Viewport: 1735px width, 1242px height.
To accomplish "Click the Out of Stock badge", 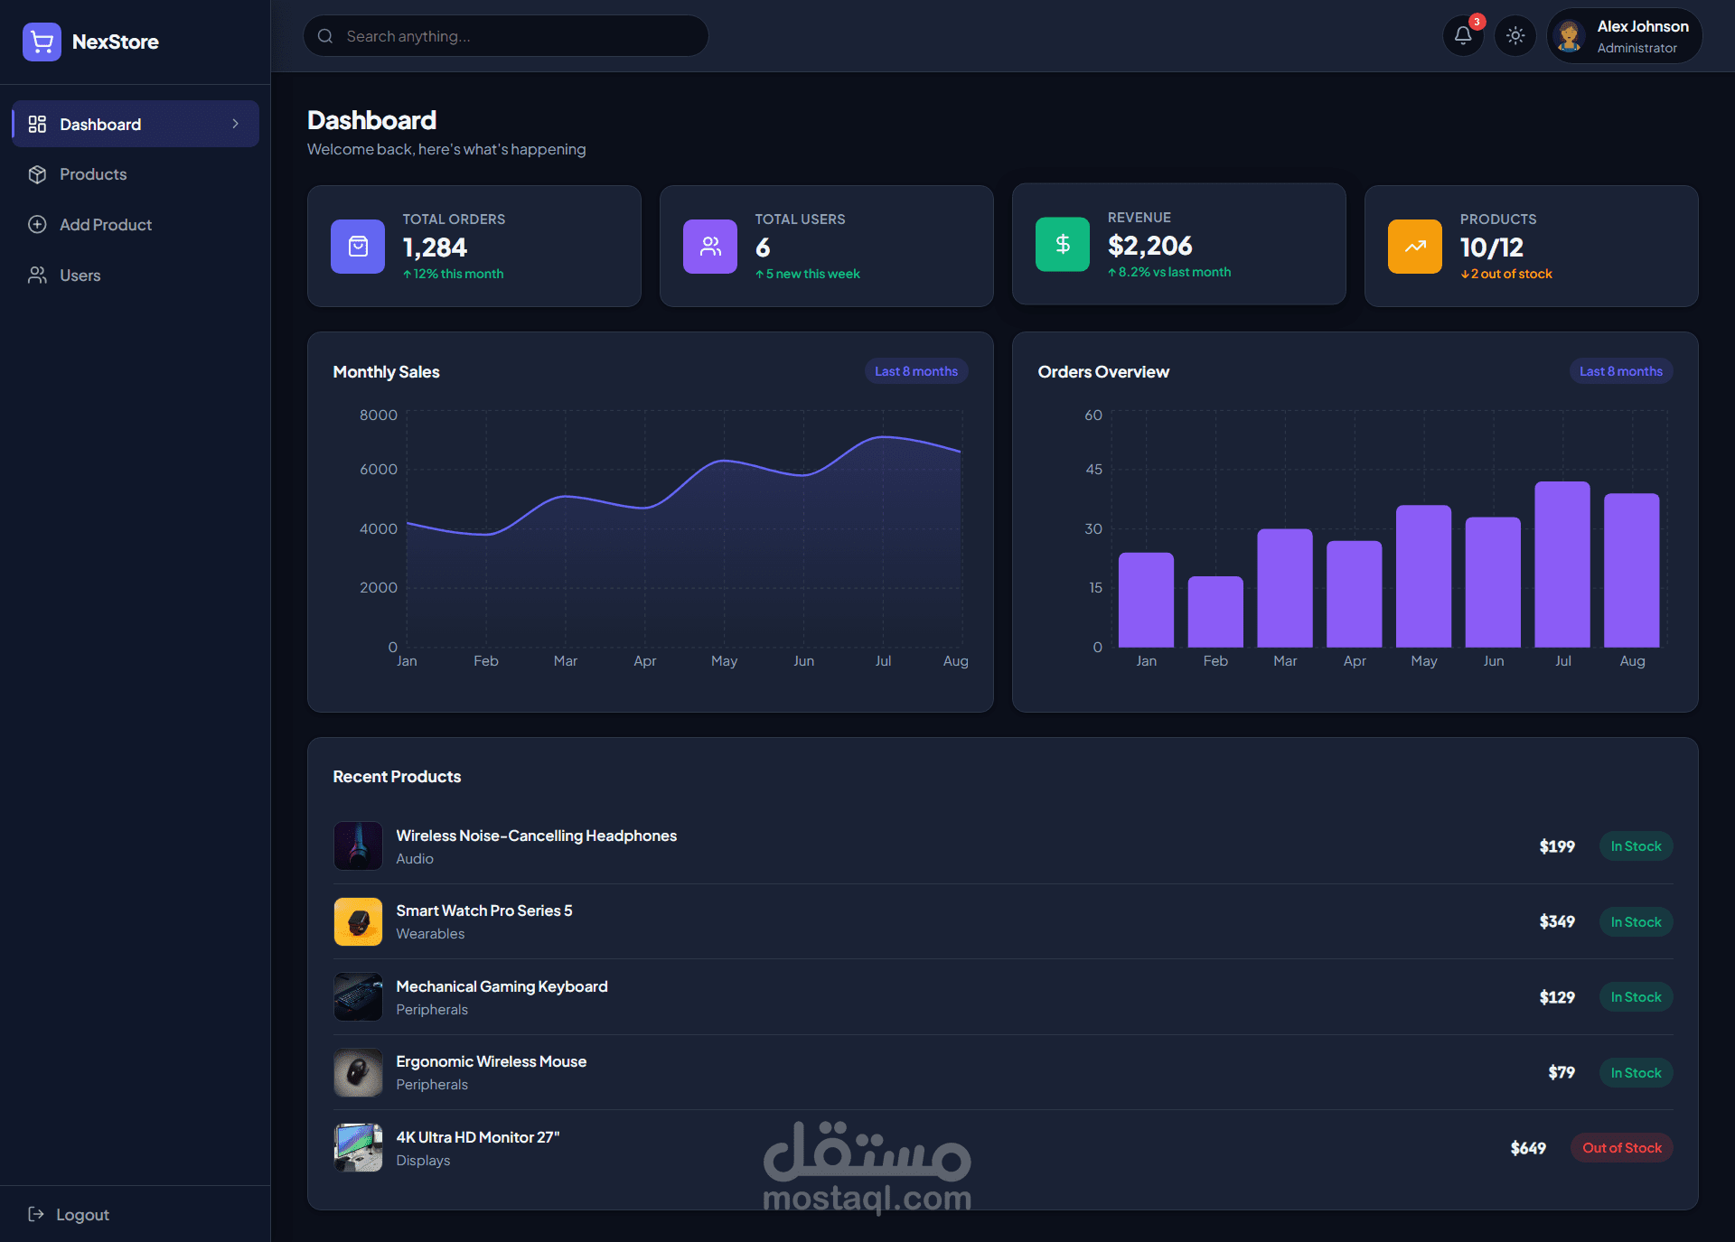I will 1622,1148.
